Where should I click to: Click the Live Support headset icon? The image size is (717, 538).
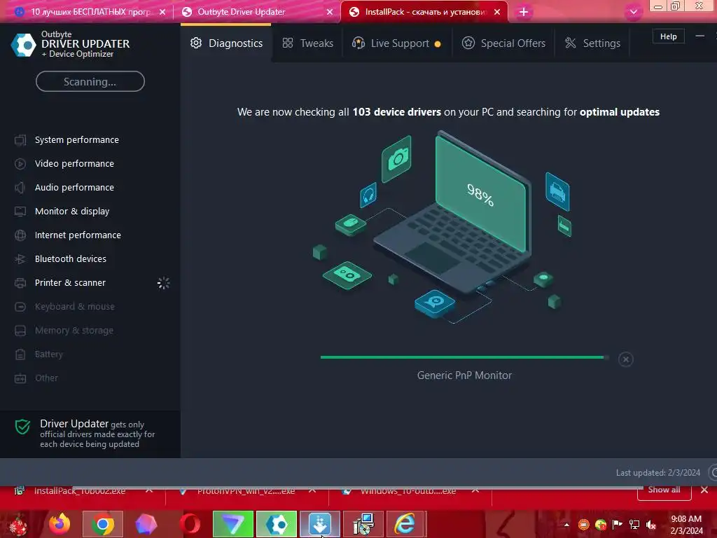coord(358,43)
